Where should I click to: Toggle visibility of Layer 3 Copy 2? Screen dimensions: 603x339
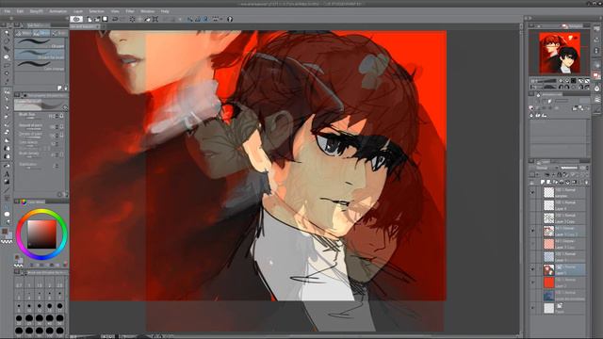pyautogui.click(x=533, y=231)
